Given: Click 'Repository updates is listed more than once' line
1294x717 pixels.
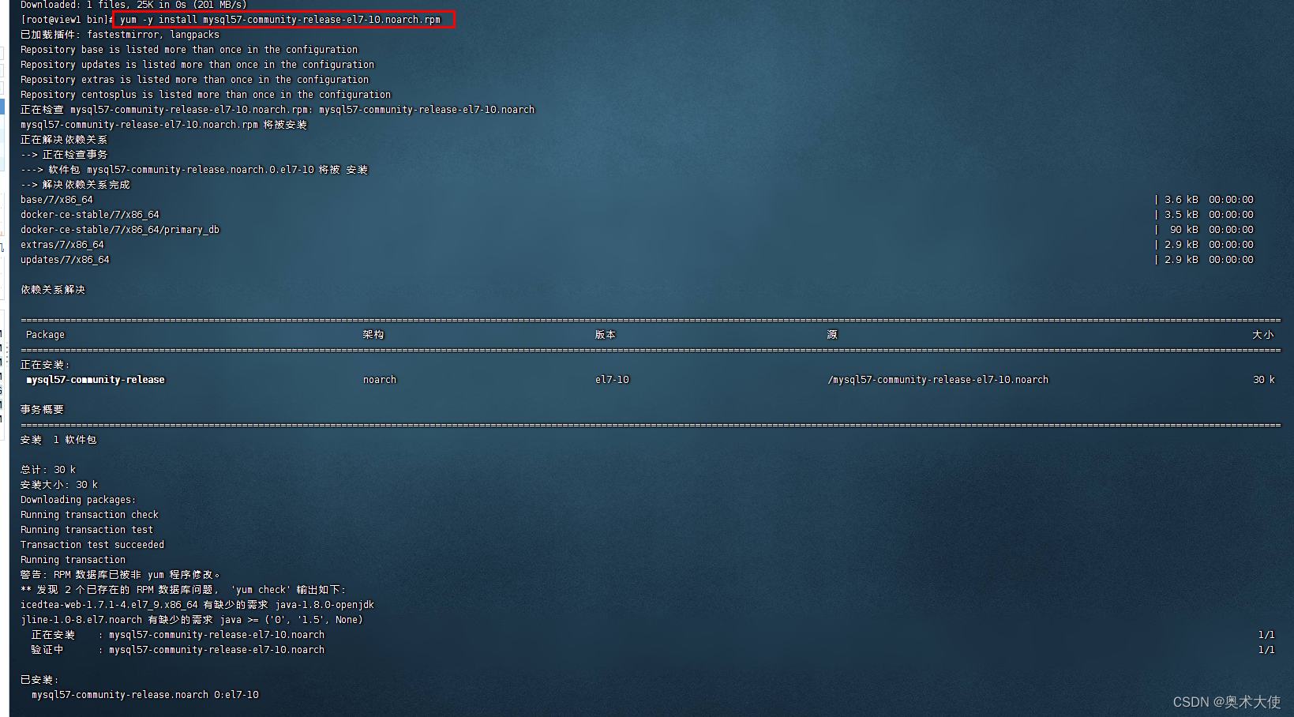Looking at the screenshot, I should (197, 65).
